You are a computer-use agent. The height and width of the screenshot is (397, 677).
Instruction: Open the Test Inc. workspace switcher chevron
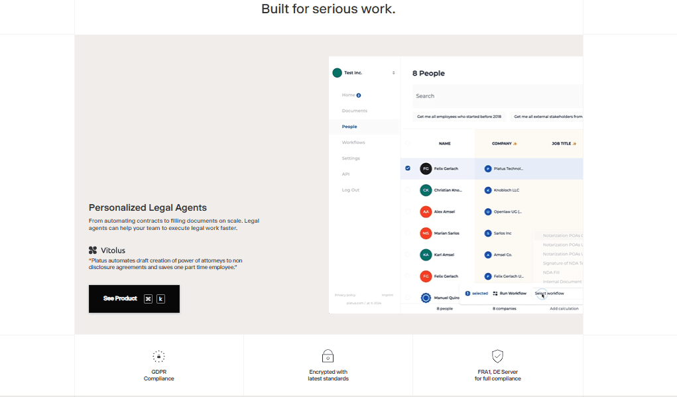click(x=393, y=73)
